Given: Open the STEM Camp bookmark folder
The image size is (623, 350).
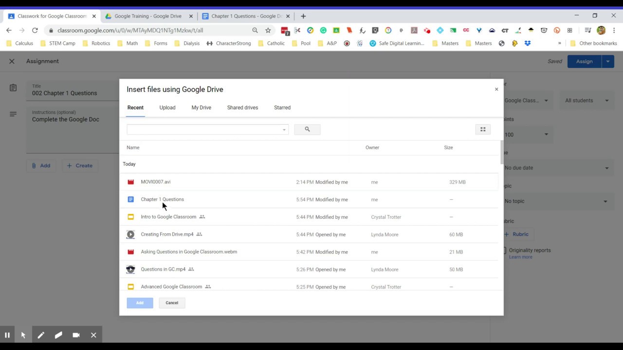Looking at the screenshot, I should click(58, 43).
